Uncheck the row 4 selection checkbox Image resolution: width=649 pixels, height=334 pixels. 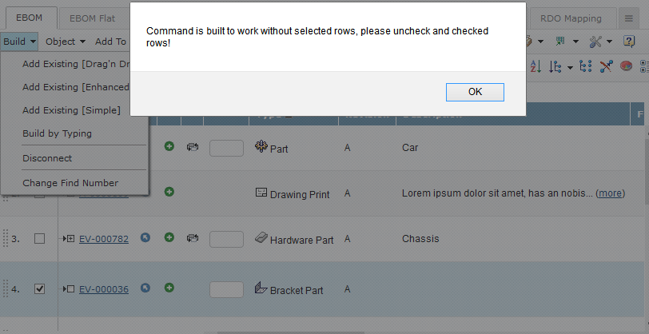point(39,289)
